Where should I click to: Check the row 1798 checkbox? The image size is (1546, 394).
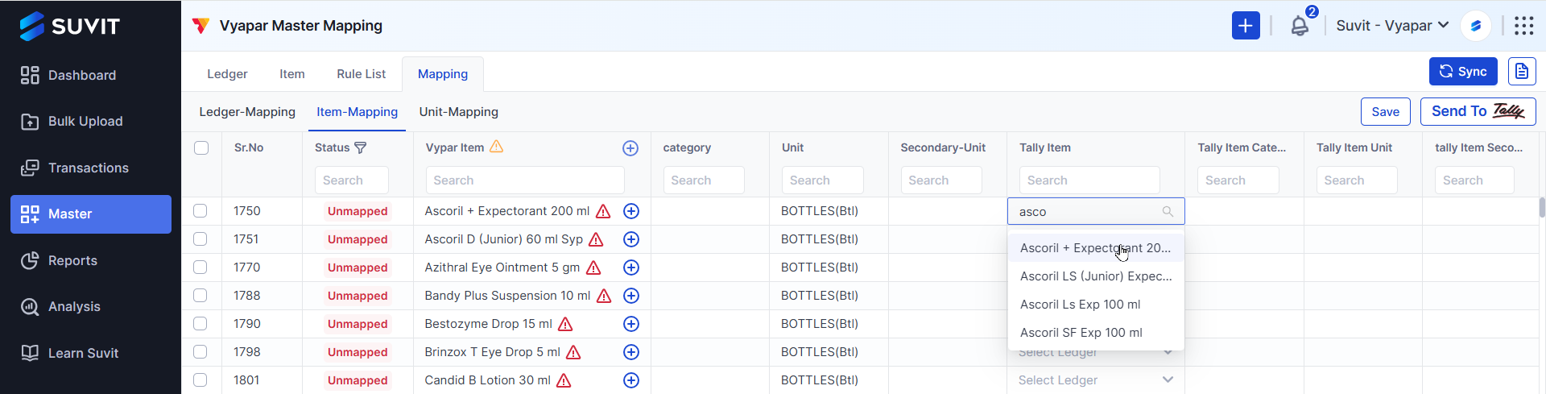(x=200, y=352)
